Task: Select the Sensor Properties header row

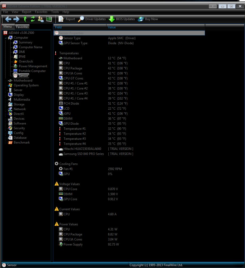Action: pyautogui.click(x=129, y=33)
